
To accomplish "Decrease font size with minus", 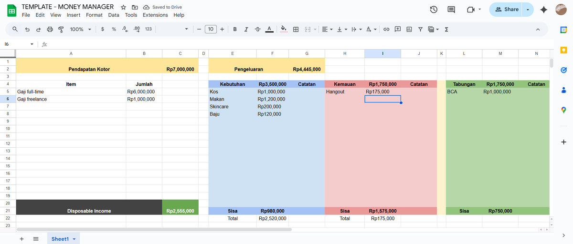I will [199, 29].
